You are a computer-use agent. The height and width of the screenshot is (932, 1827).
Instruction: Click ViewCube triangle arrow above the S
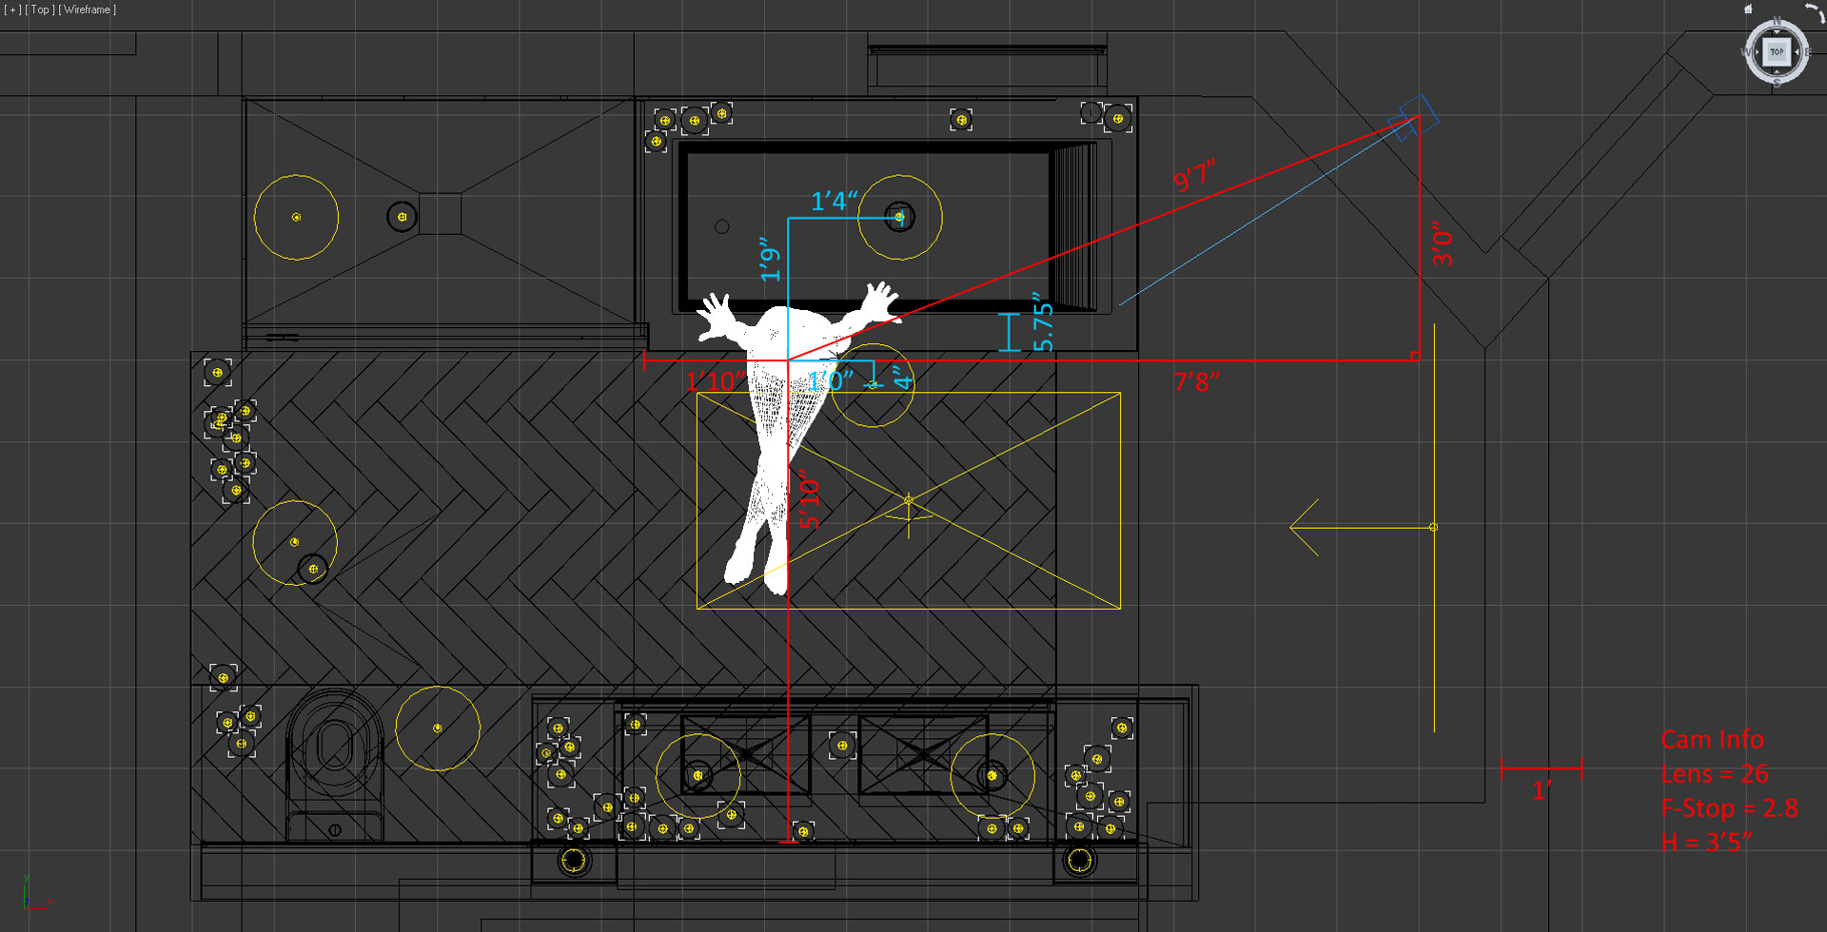click(1777, 72)
